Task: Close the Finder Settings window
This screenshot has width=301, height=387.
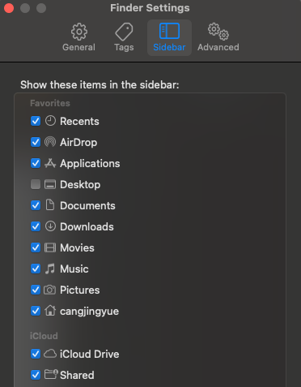Action: [9, 8]
